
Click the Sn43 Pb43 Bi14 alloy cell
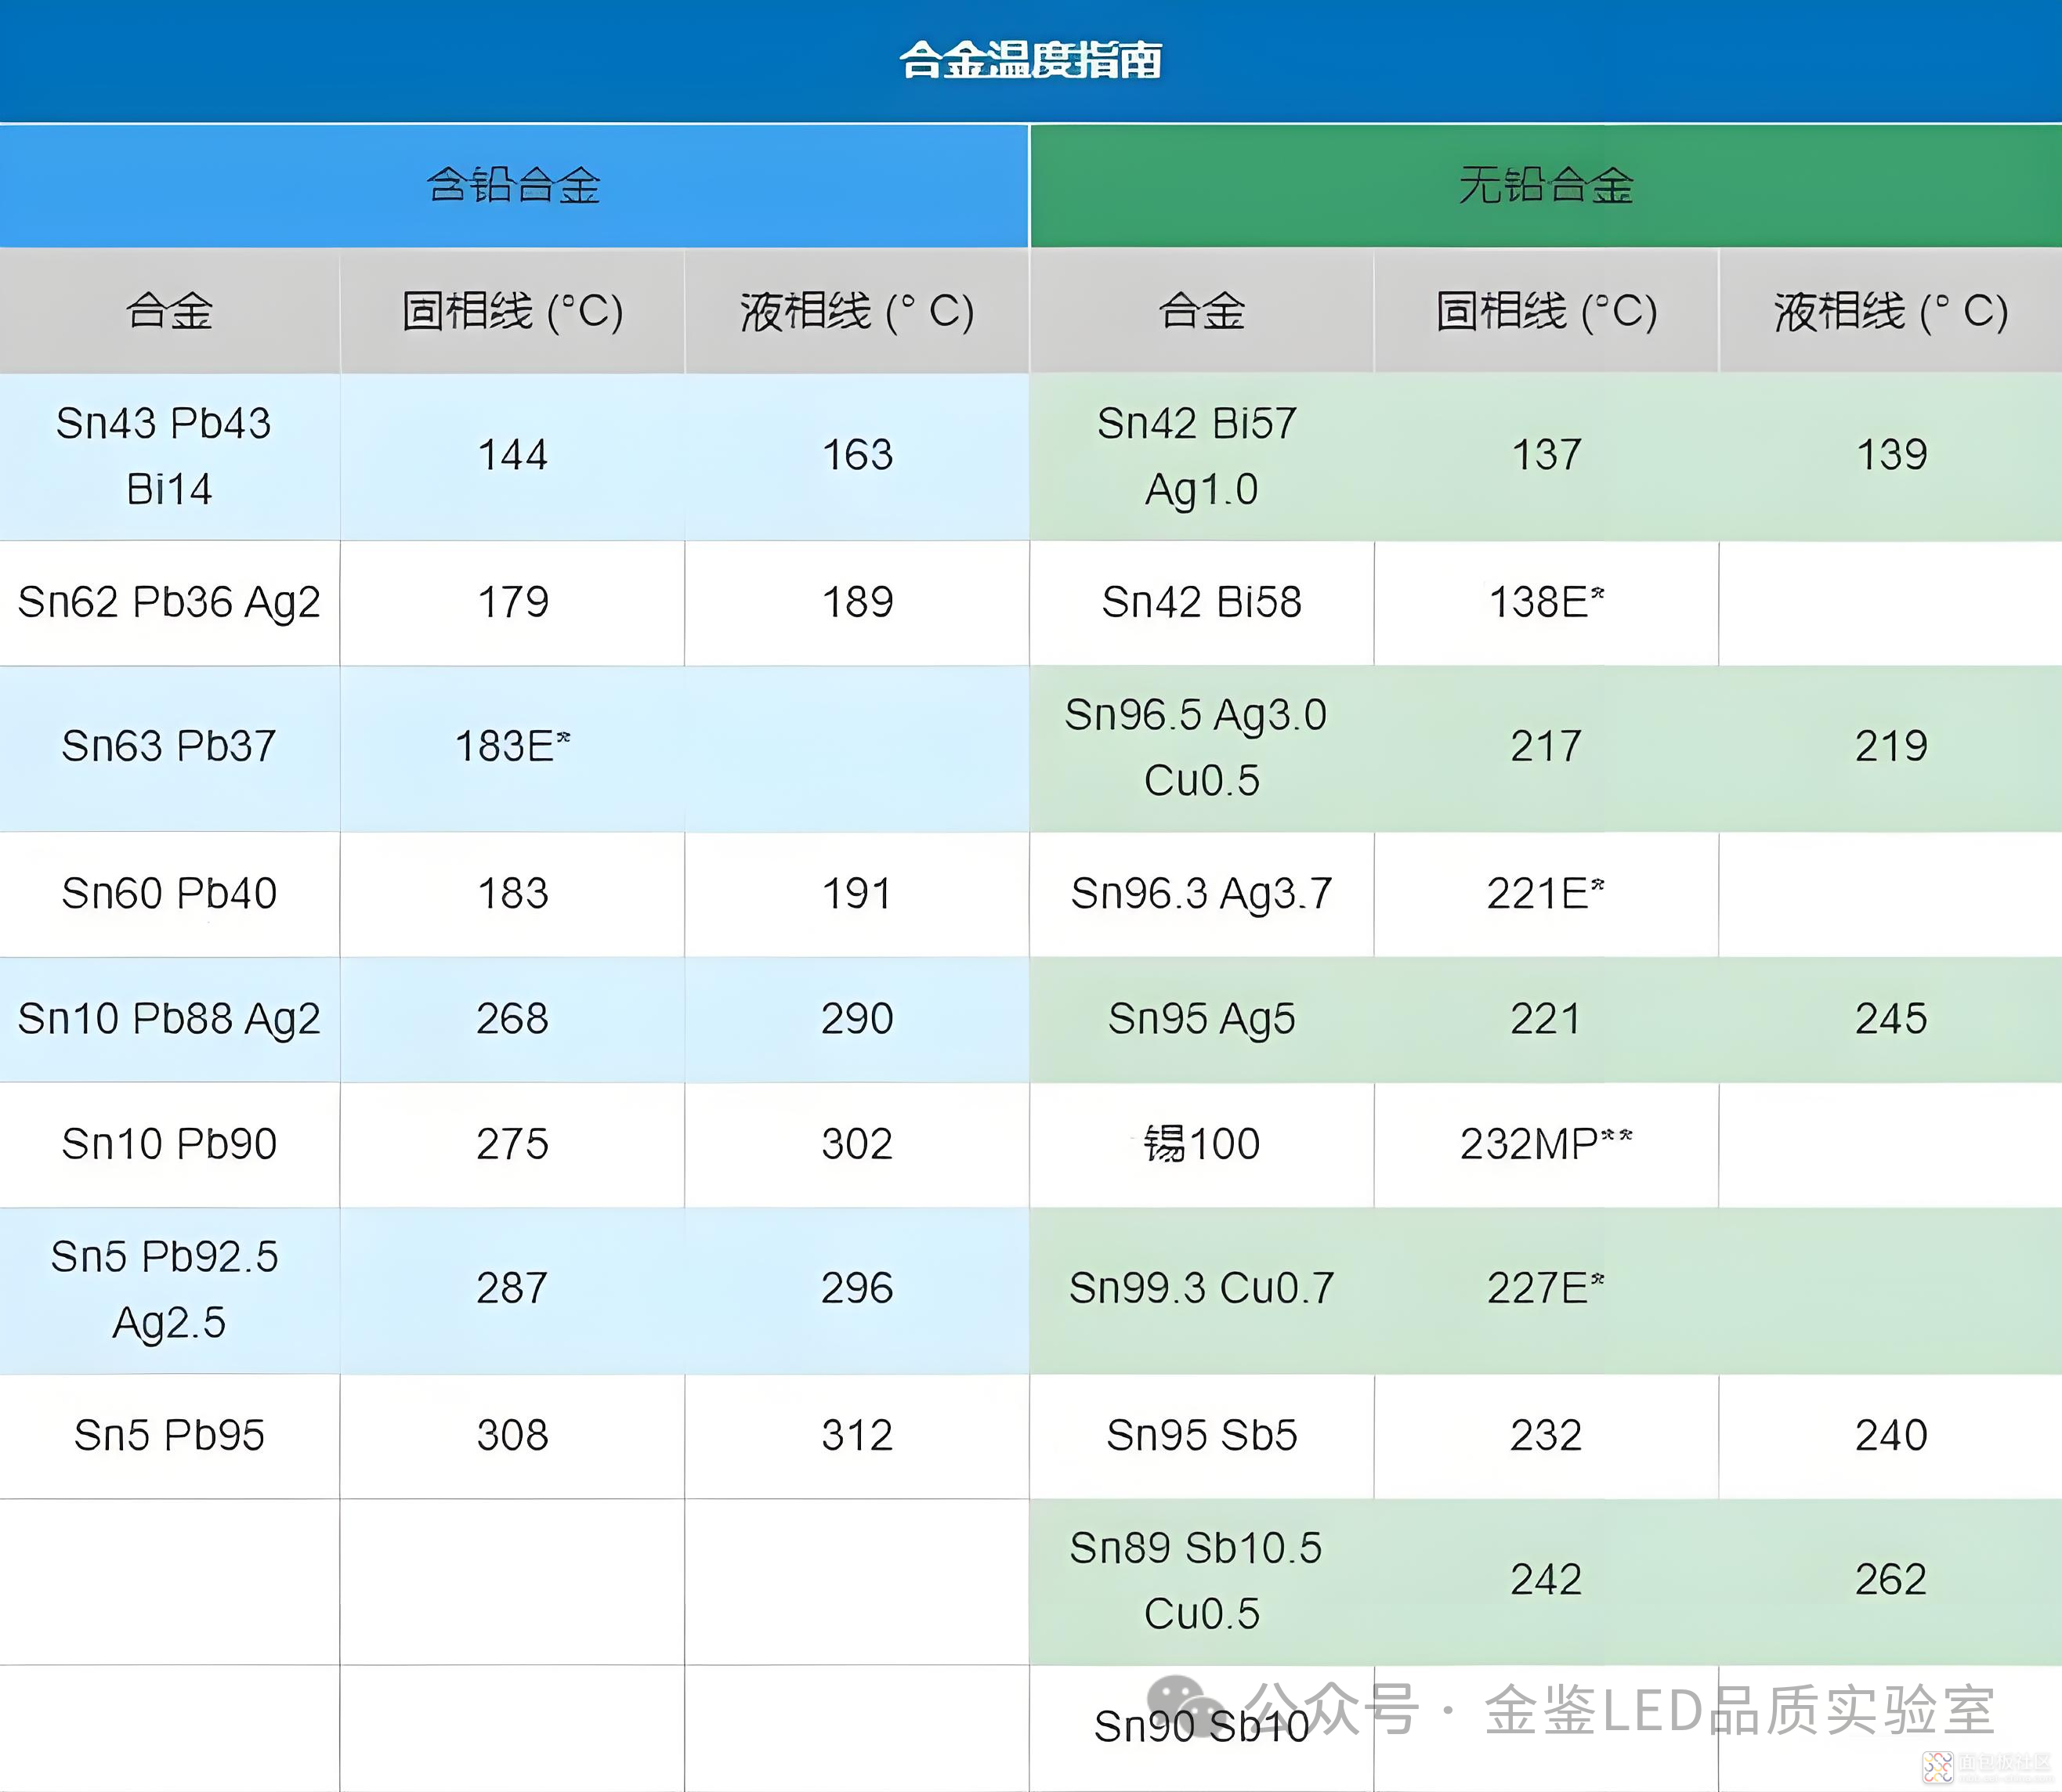(x=168, y=456)
